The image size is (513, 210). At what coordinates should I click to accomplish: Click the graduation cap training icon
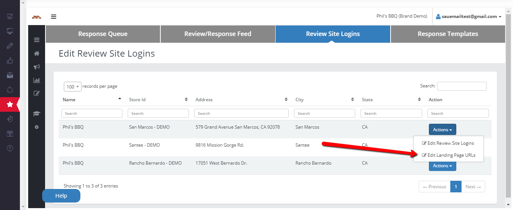(x=36, y=114)
